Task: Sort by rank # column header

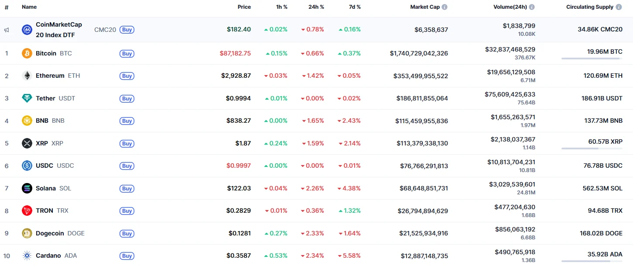Action: (7, 7)
